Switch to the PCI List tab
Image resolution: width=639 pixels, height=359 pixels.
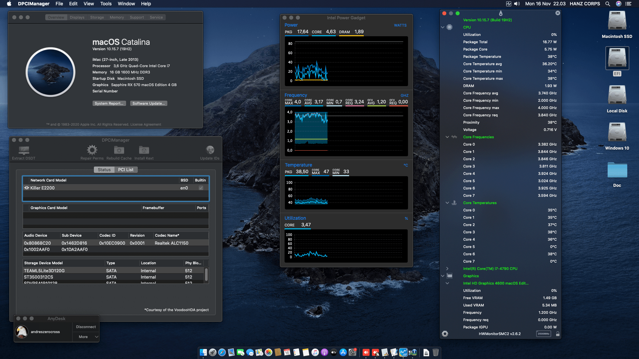click(x=126, y=170)
